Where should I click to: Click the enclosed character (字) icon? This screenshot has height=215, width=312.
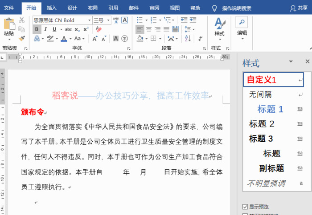point(125,39)
